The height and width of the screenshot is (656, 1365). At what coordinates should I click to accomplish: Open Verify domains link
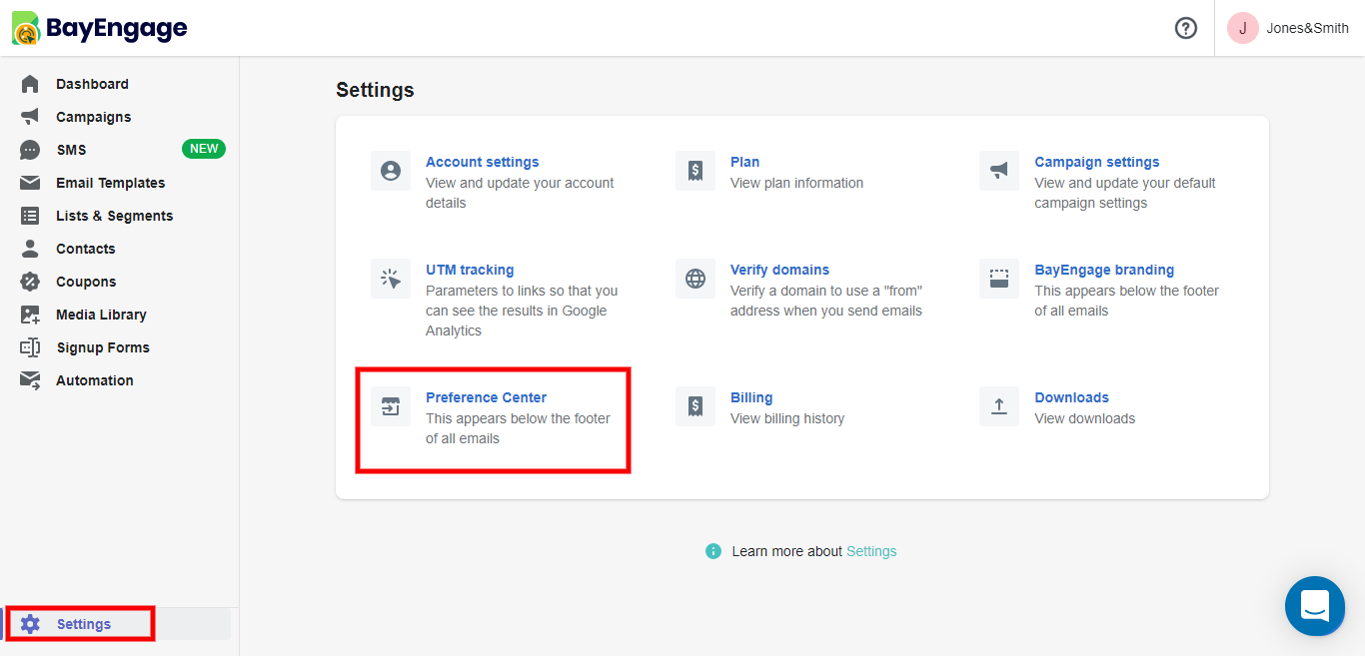pos(779,270)
